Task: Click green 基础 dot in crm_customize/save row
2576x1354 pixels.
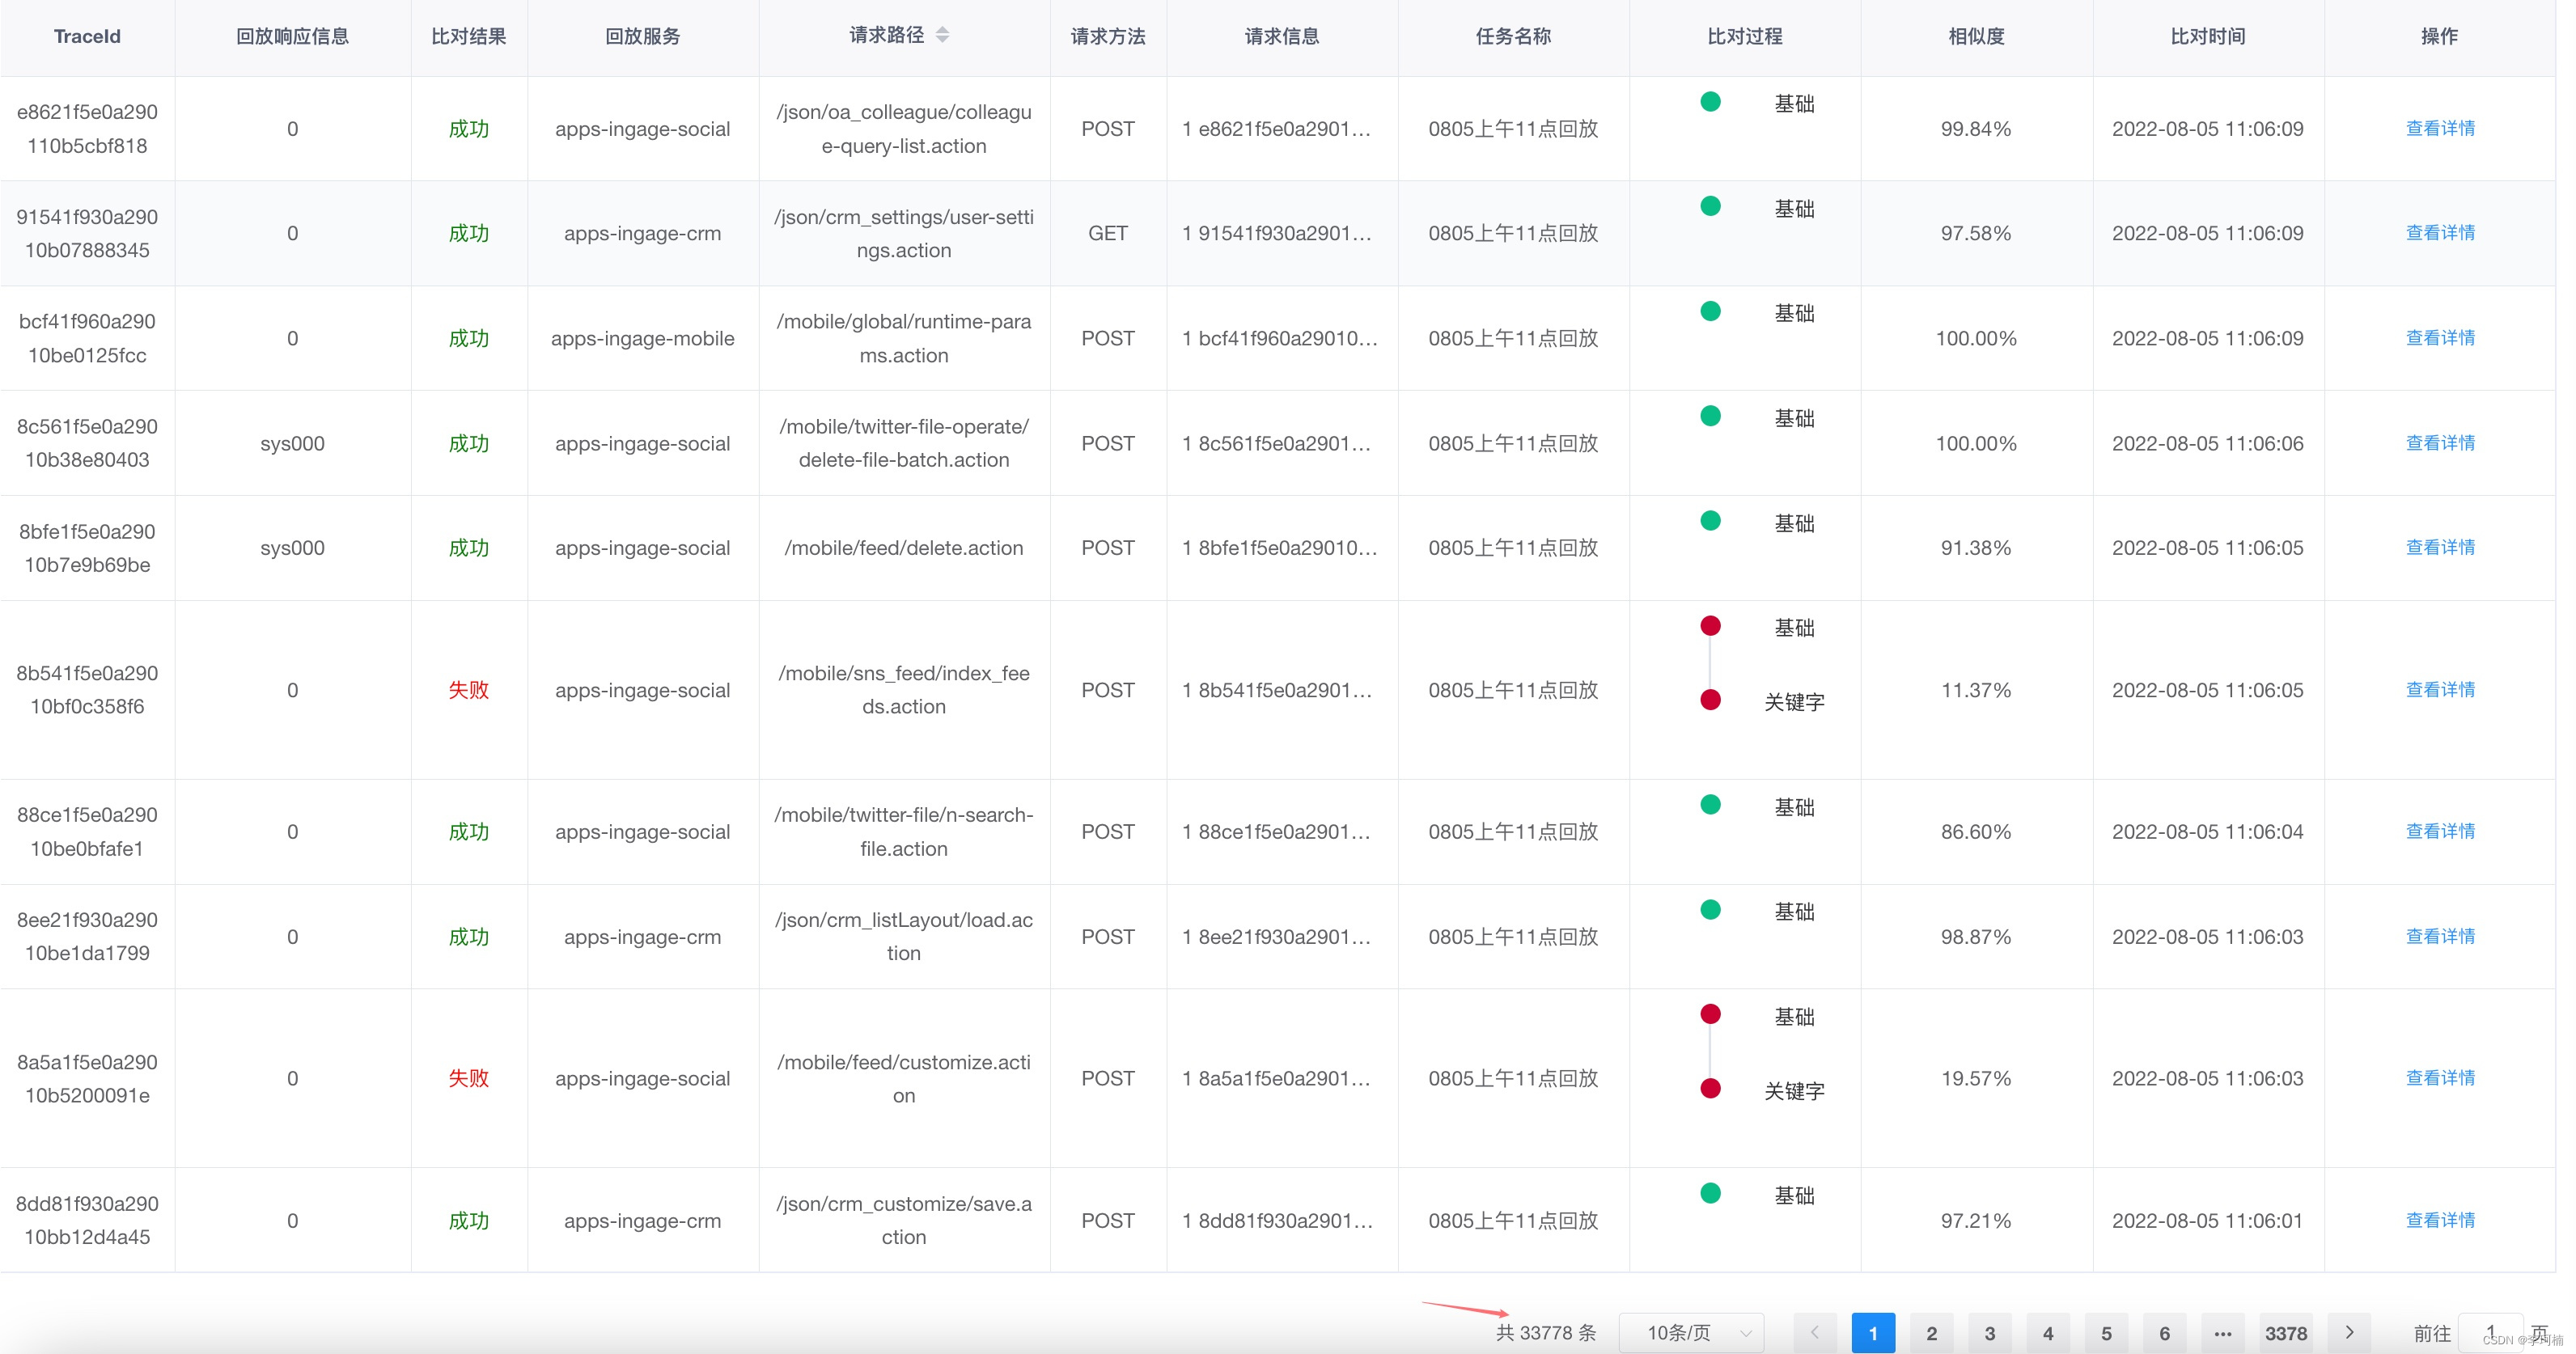Action: point(1710,1193)
